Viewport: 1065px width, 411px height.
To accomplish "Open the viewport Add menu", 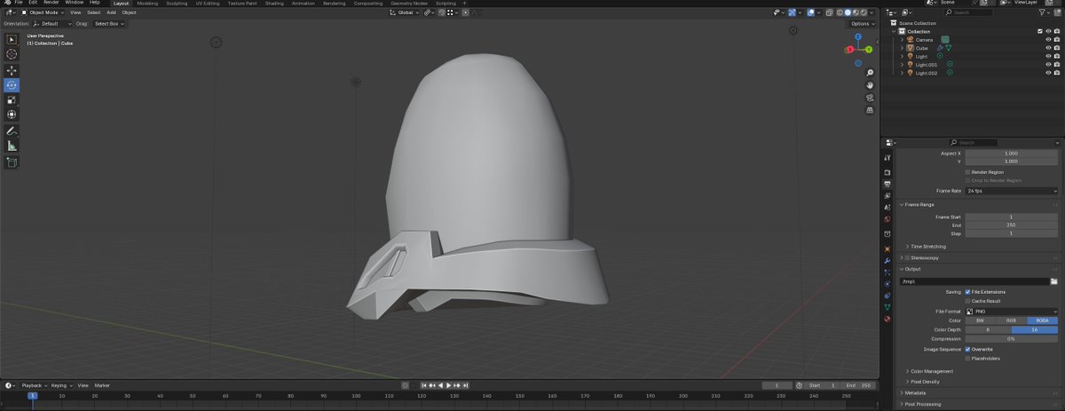I will coord(111,12).
